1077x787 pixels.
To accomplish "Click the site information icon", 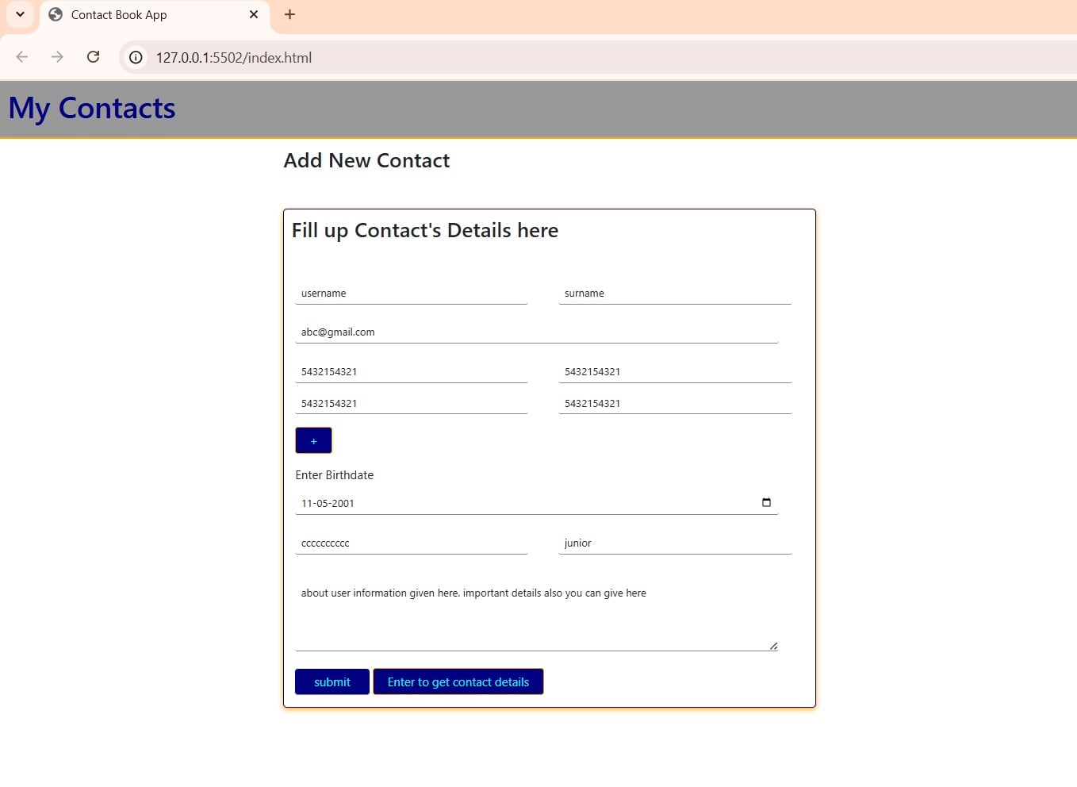I will pos(136,57).
